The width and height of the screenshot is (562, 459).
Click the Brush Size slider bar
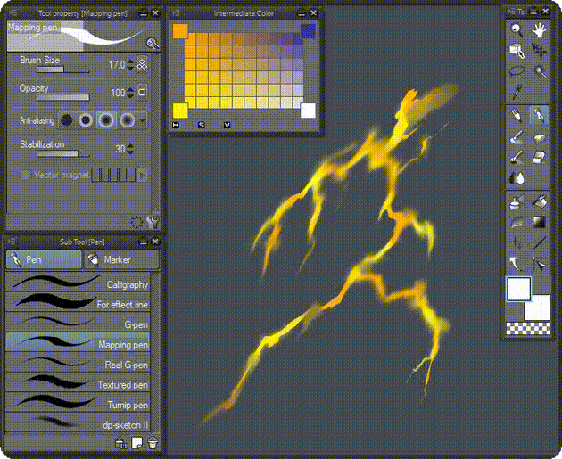coord(63,70)
